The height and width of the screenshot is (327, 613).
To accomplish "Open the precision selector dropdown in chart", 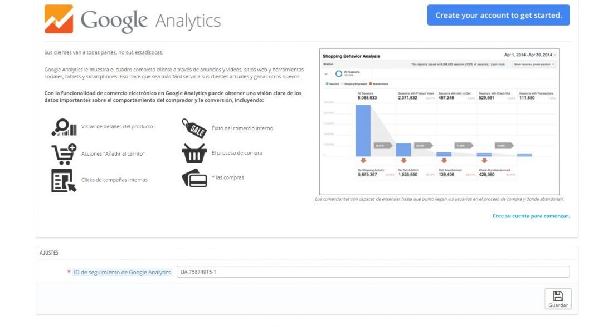I will tap(534, 65).
